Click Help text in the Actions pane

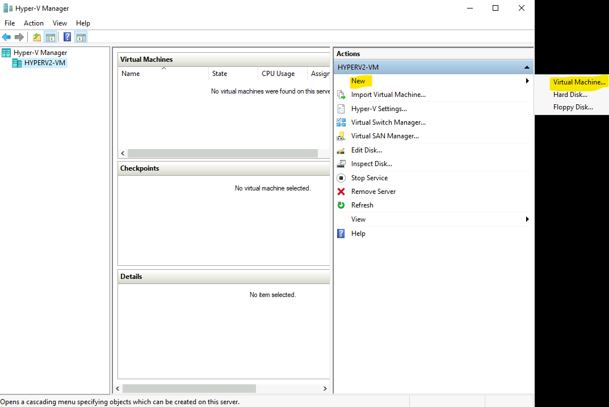[x=358, y=234]
